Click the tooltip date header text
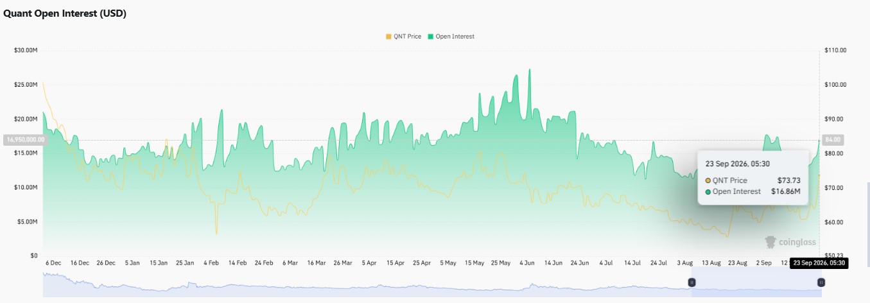This screenshot has width=870, height=303. click(737, 163)
